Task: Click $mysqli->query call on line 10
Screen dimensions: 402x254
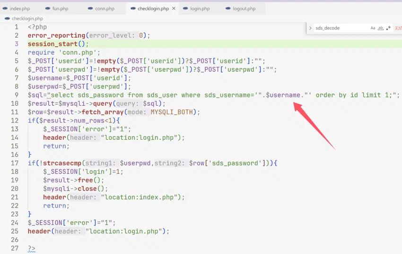Action: pyautogui.click(x=85, y=103)
